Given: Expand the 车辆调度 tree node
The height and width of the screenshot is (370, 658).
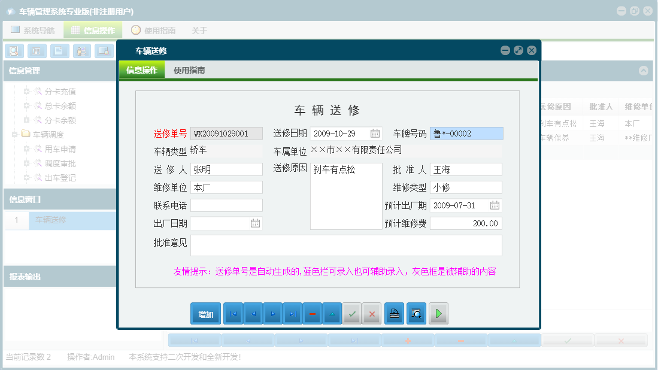Looking at the screenshot, I should pos(13,135).
